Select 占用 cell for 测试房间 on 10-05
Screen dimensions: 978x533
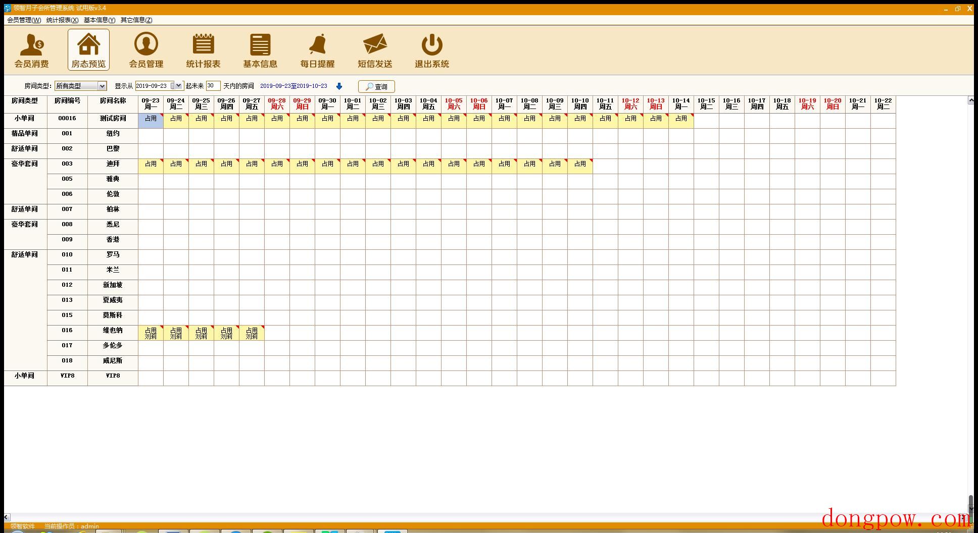point(454,121)
